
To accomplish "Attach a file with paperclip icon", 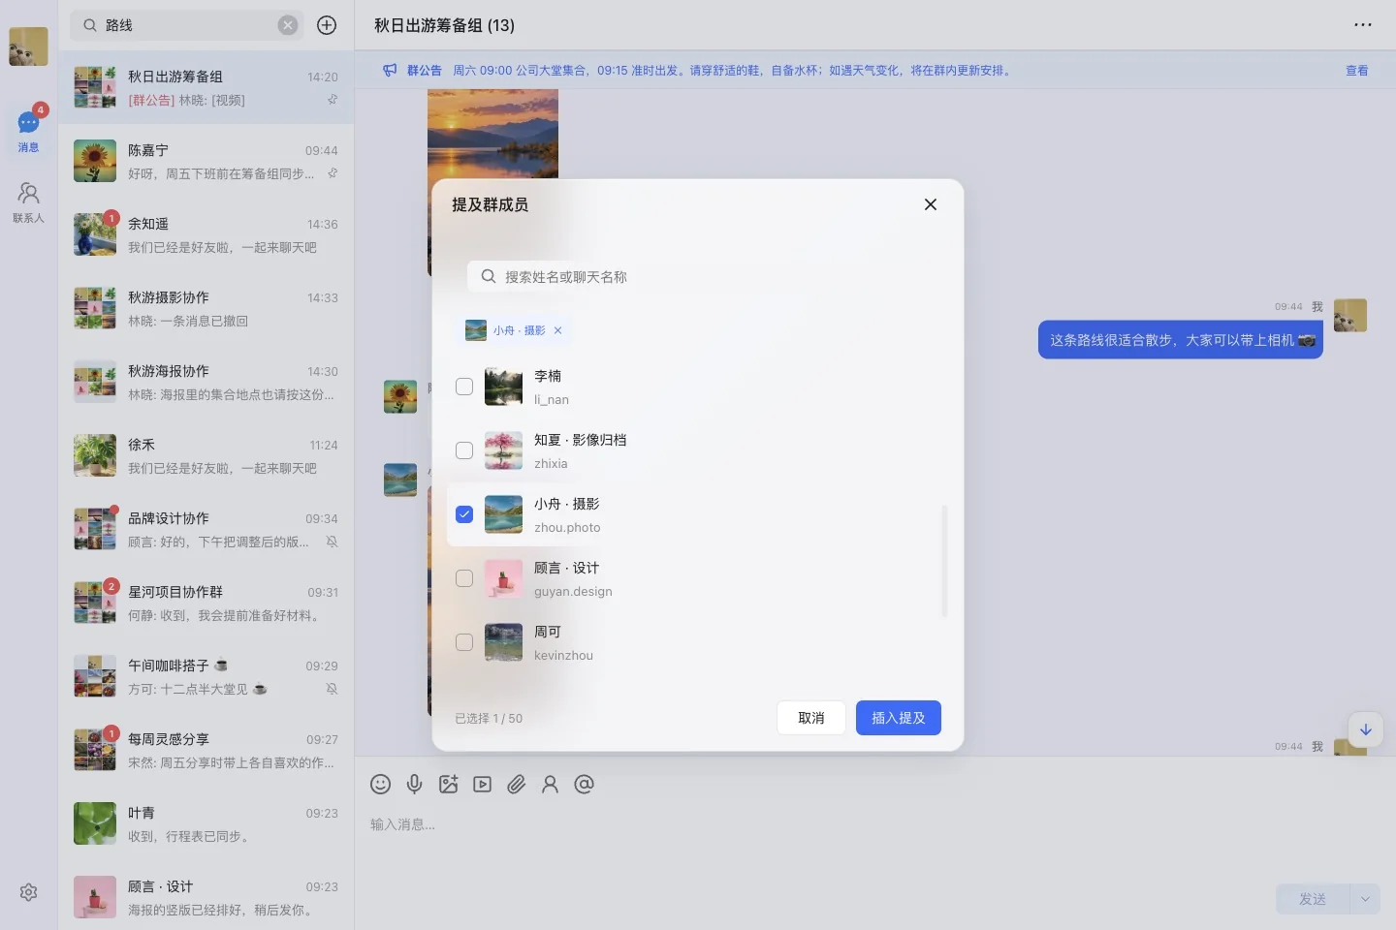I will pyautogui.click(x=516, y=785).
